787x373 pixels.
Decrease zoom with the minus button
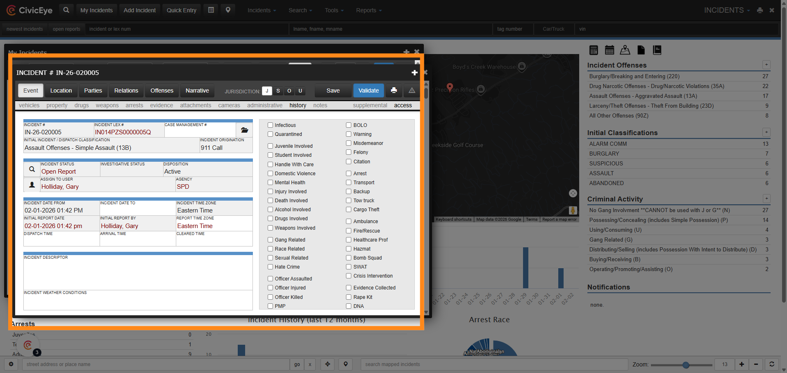756,364
